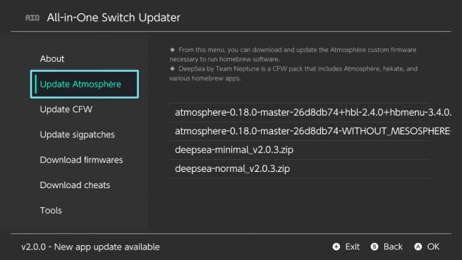Select atmosphere WITHOUT_MESOSPHERE download entry

coord(299,131)
